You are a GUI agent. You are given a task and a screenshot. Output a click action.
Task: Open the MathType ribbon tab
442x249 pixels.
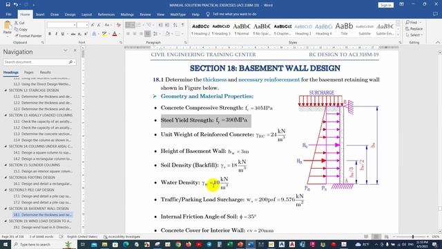click(178, 15)
